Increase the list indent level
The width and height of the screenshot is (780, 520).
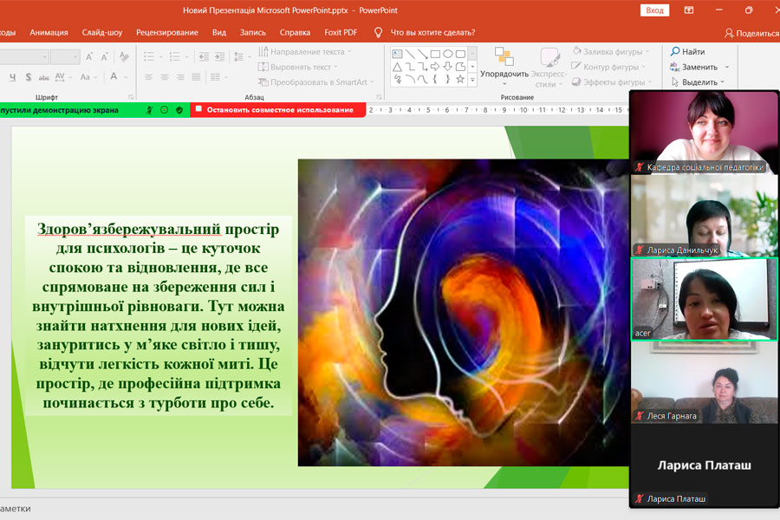point(219,56)
